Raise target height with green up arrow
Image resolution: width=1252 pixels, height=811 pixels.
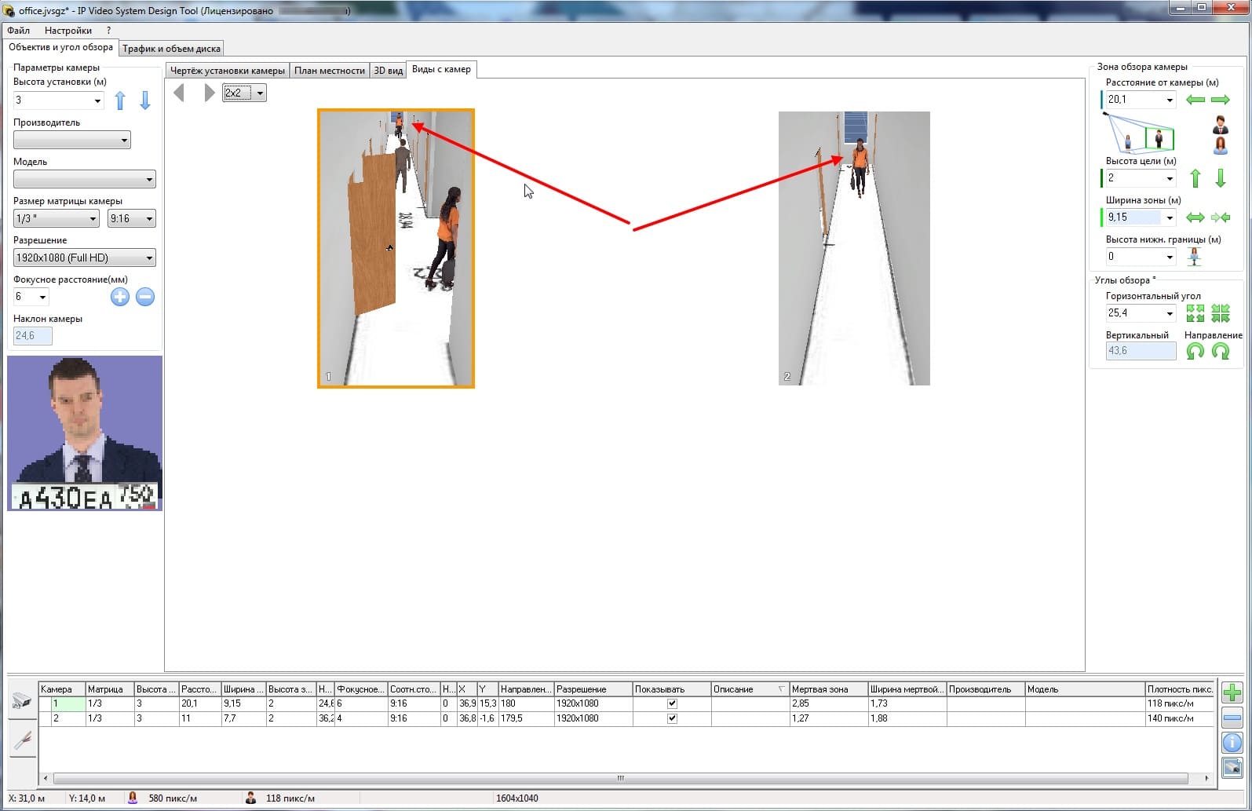point(1195,178)
